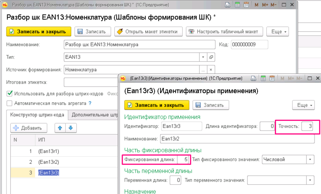The image size is (321, 194).
Task: Move row down with the blue down arrow
Action: (x=70, y=128)
